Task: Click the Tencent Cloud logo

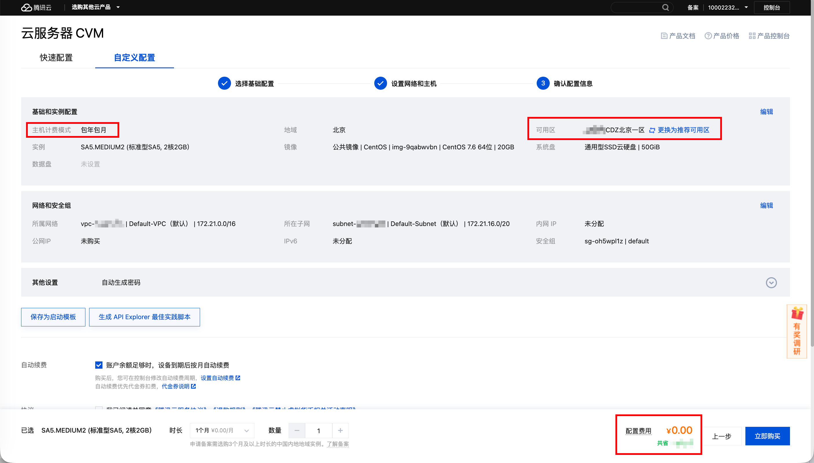Action: pos(36,7)
